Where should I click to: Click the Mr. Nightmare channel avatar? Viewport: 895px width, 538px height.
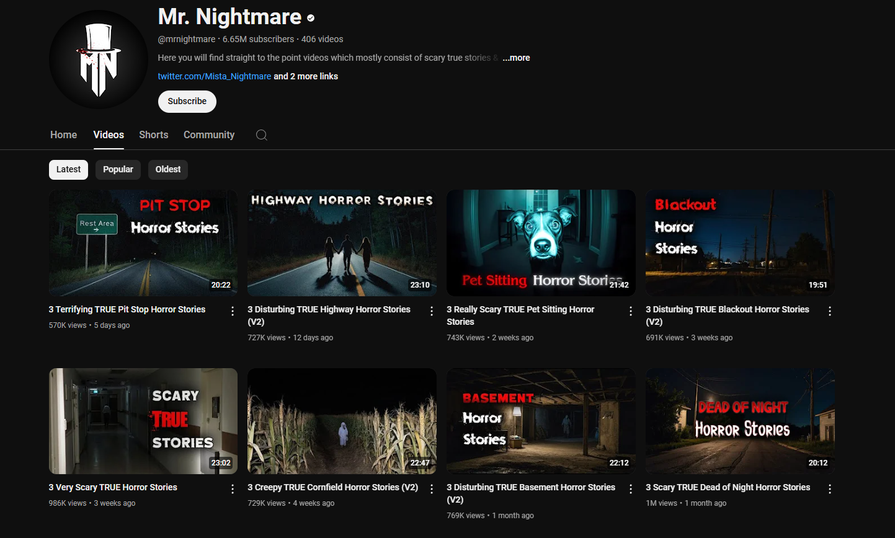click(x=99, y=60)
